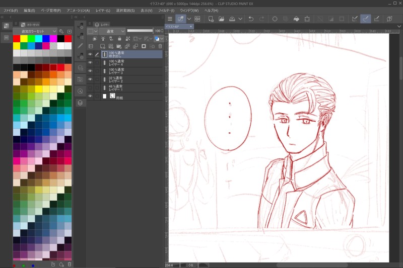The height and width of the screenshot is (268, 403).
Task: Click the help question mark icon
Action: coord(389,19)
